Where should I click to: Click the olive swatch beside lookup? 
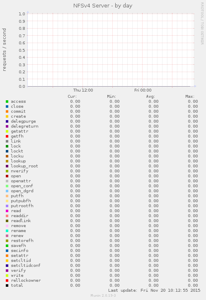point(7,161)
